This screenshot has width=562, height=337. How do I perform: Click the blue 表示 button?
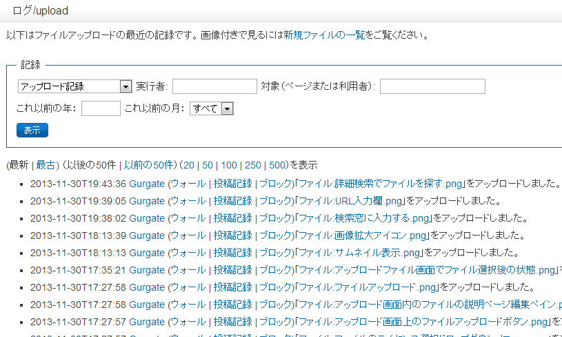[x=32, y=131]
